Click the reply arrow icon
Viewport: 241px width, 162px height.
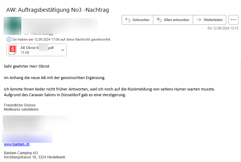[127, 20]
